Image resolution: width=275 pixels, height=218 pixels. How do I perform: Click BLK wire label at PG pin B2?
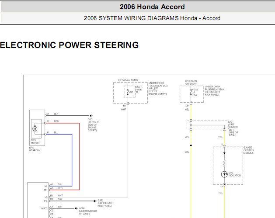pyautogui.click(x=59, y=199)
